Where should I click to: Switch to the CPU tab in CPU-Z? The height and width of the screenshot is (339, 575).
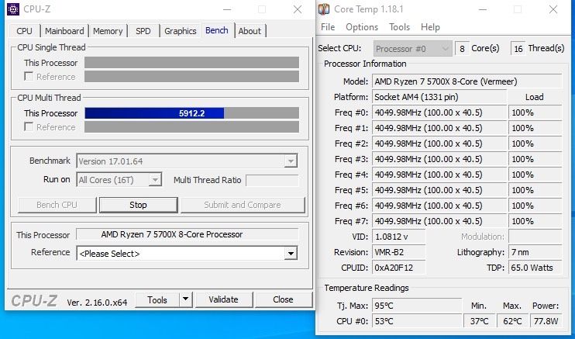pyautogui.click(x=24, y=31)
